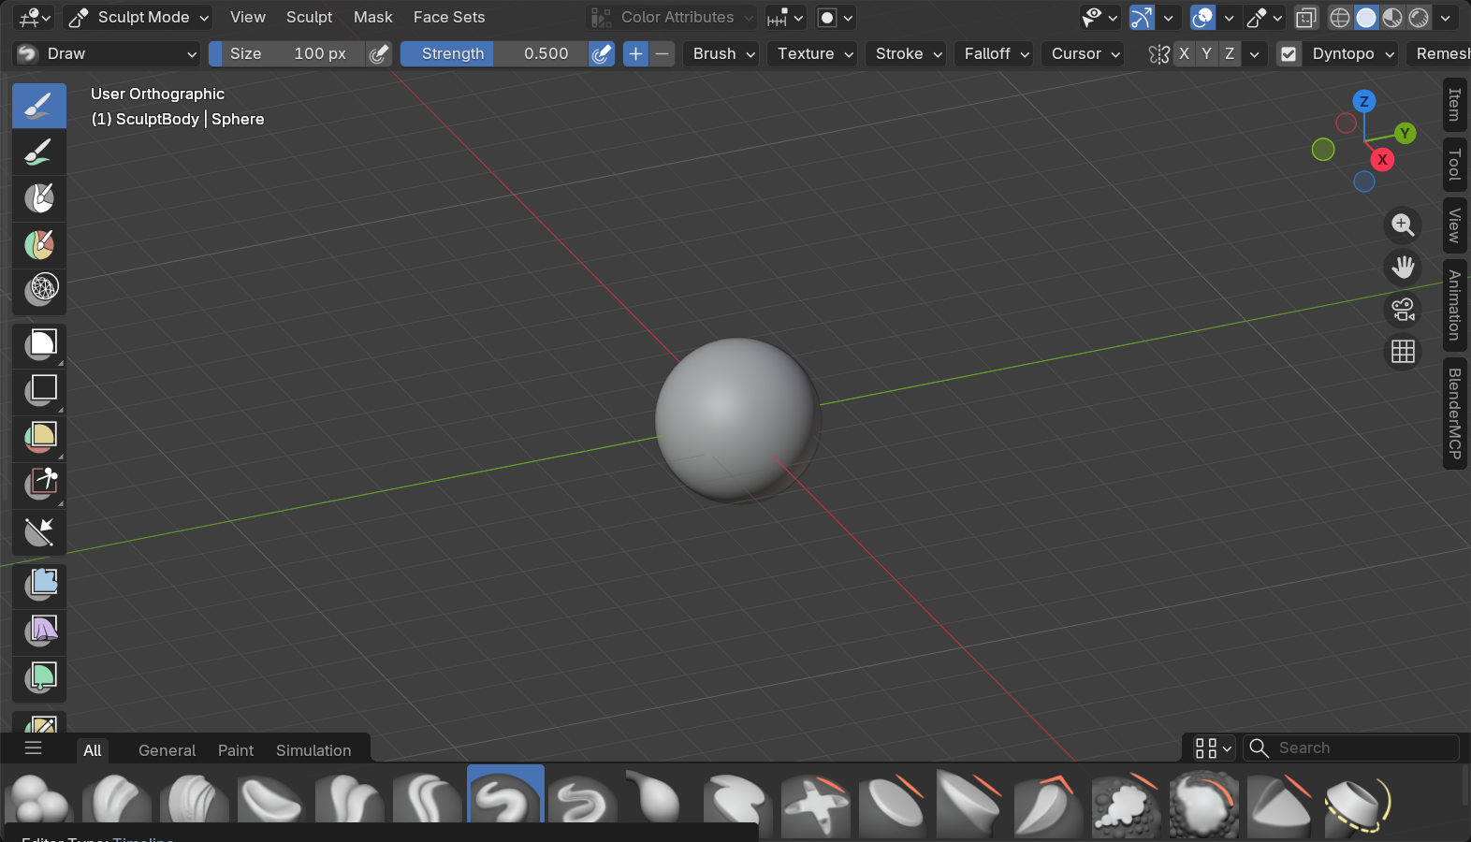The image size is (1471, 842).
Task: Click the brush Strength slider
Action: point(494,54)
